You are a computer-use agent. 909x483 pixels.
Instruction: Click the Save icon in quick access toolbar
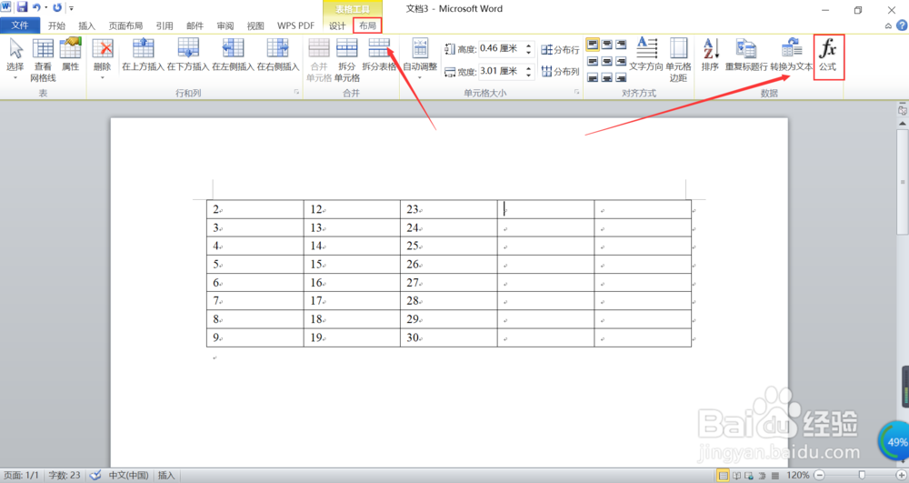pos(22,7)
